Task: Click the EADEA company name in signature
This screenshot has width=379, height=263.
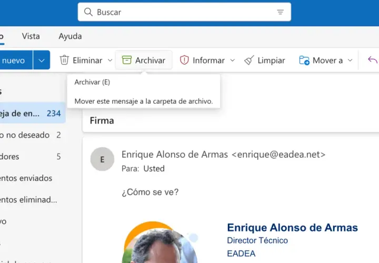Action: [241, 254]
